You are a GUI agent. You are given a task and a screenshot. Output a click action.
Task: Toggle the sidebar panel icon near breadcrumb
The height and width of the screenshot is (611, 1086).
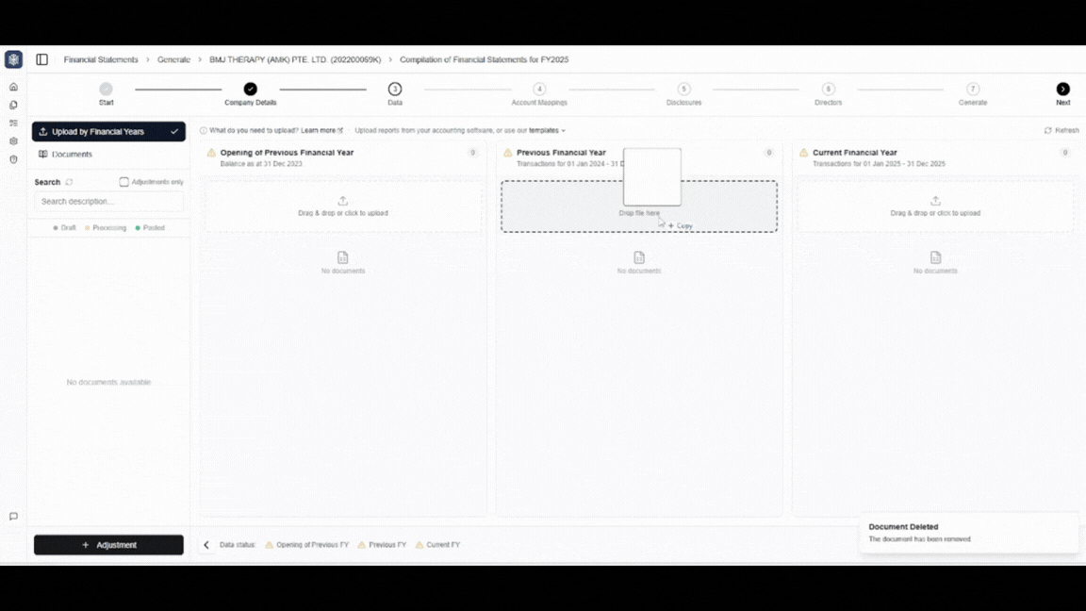[41, 59]
